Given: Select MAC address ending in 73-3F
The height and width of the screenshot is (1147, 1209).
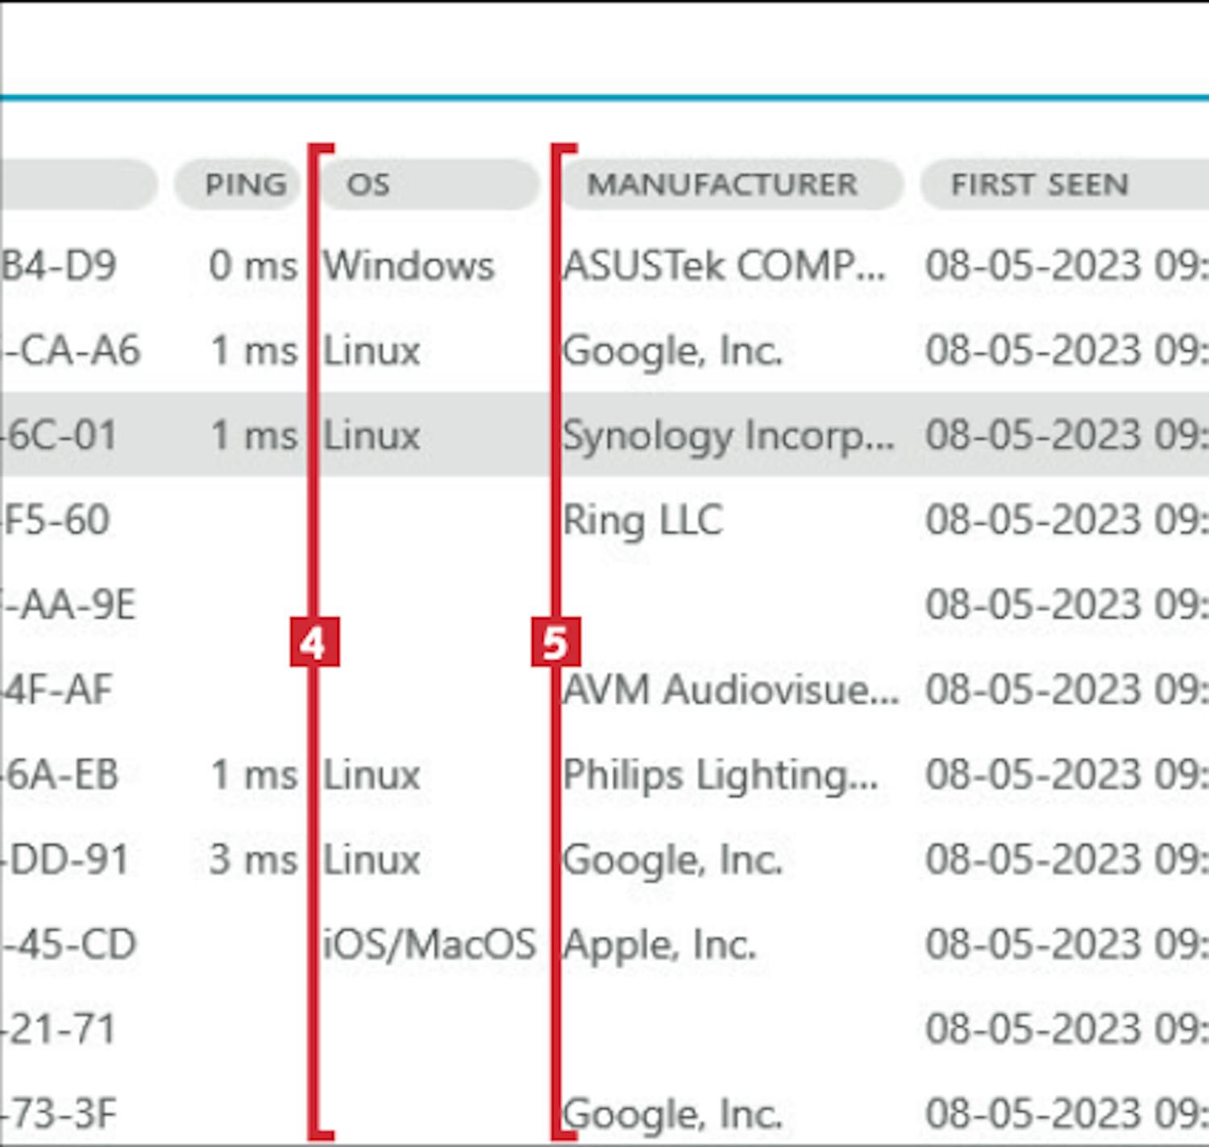Looking at the screenshot, I should click(x=60, y=1115).
